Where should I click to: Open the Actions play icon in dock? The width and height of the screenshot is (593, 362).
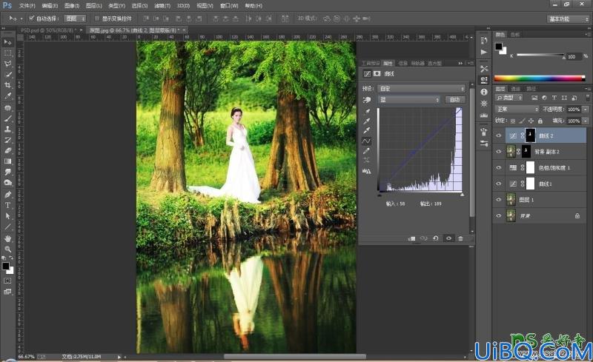(484, 52)
